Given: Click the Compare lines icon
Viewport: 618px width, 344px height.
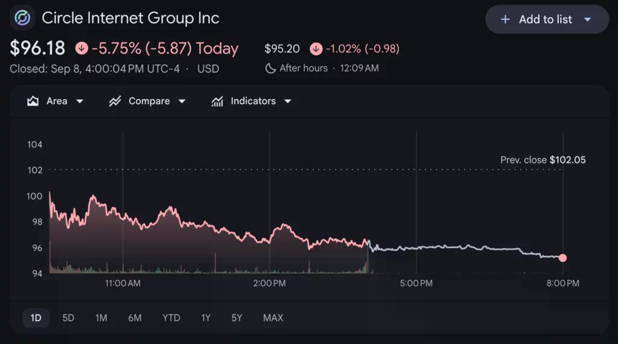Looking at the screenshot, I should point(115,101).
